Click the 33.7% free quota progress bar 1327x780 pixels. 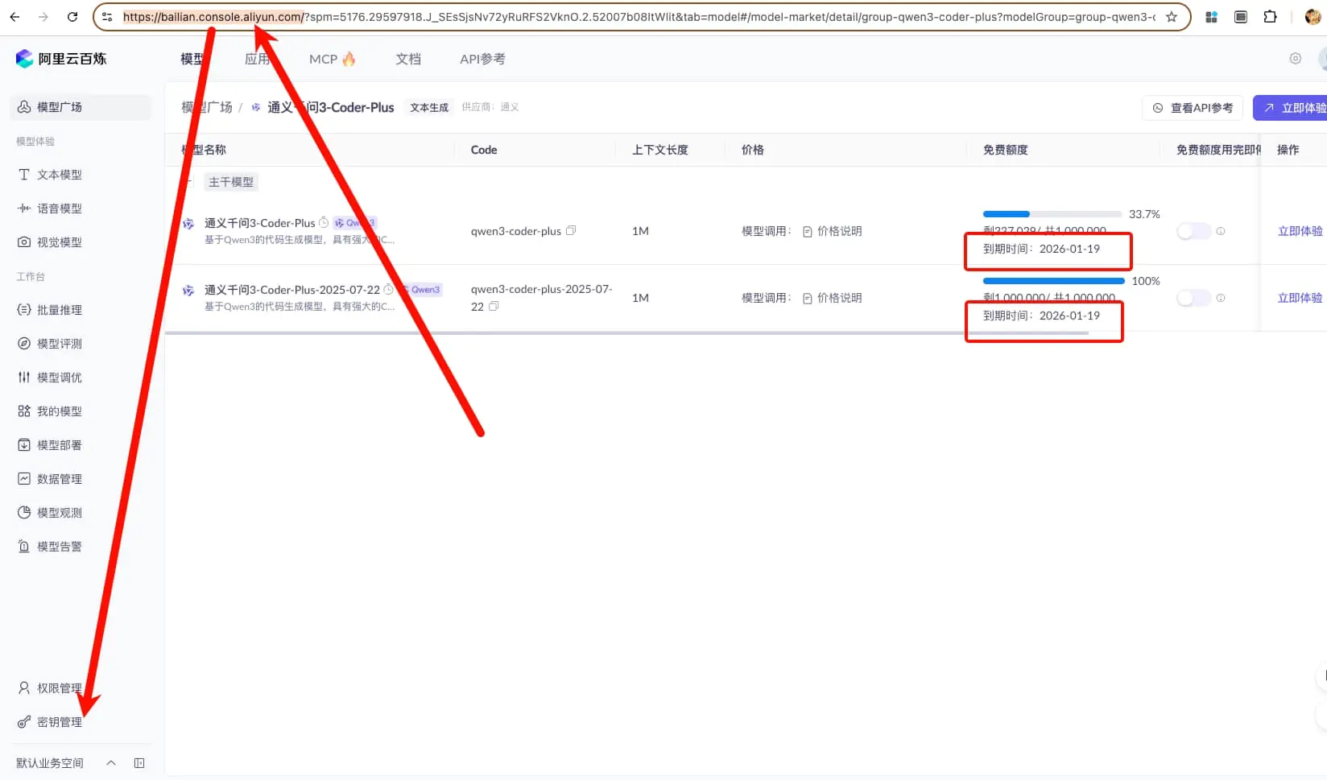pyautogui.click(x=1052, y=214)
